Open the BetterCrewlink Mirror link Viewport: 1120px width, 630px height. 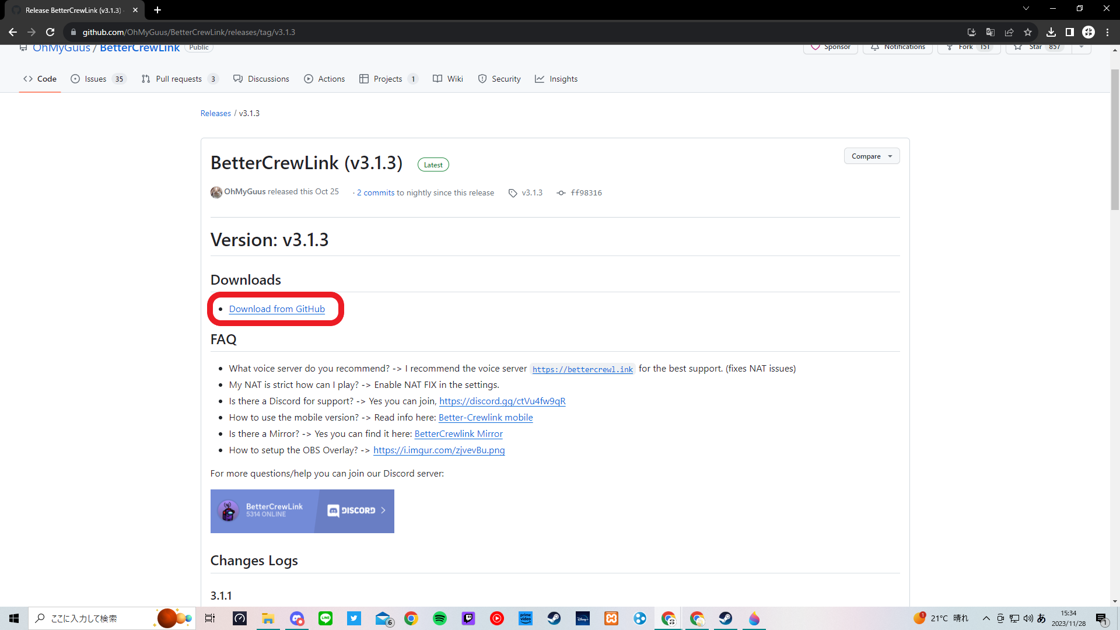coord(458,433)
